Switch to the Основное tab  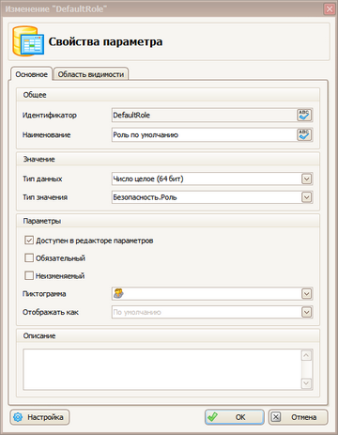point(31,74)
